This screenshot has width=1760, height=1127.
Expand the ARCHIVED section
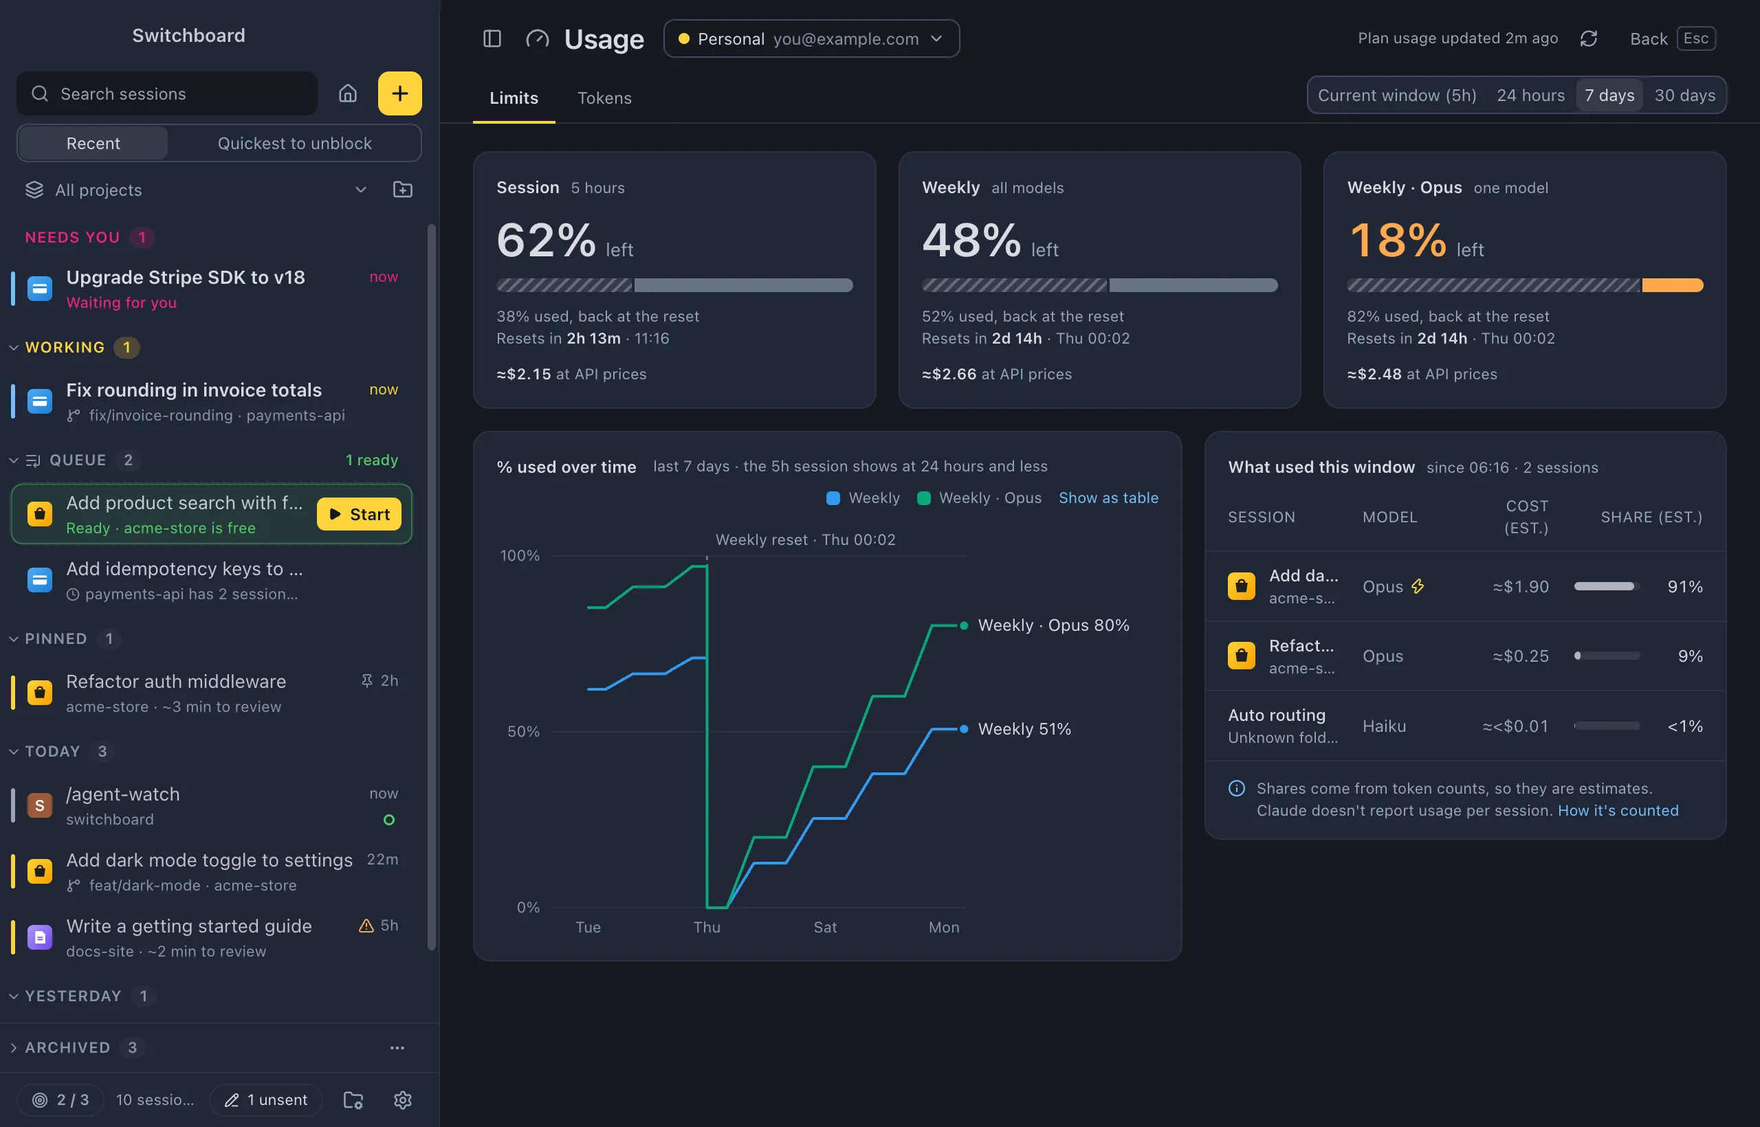[13, 1048]
